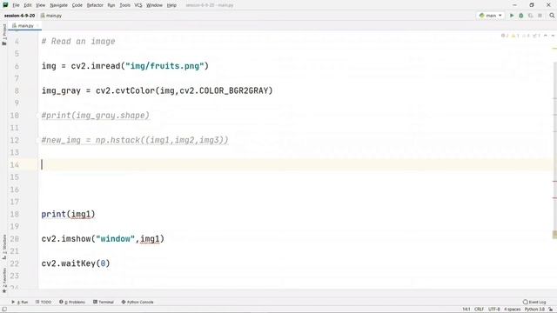557x313 pixels.
Task: Open the Edit menu
Action: pos(28,5)
